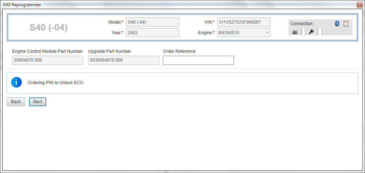Close the X40 Reprogrammer window

pos(360,5)
